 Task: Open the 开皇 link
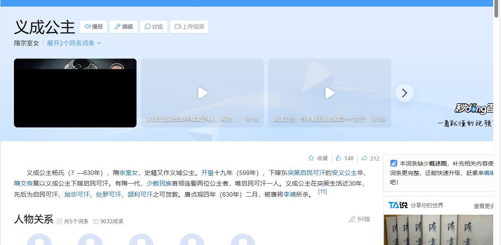pos(207,172)
